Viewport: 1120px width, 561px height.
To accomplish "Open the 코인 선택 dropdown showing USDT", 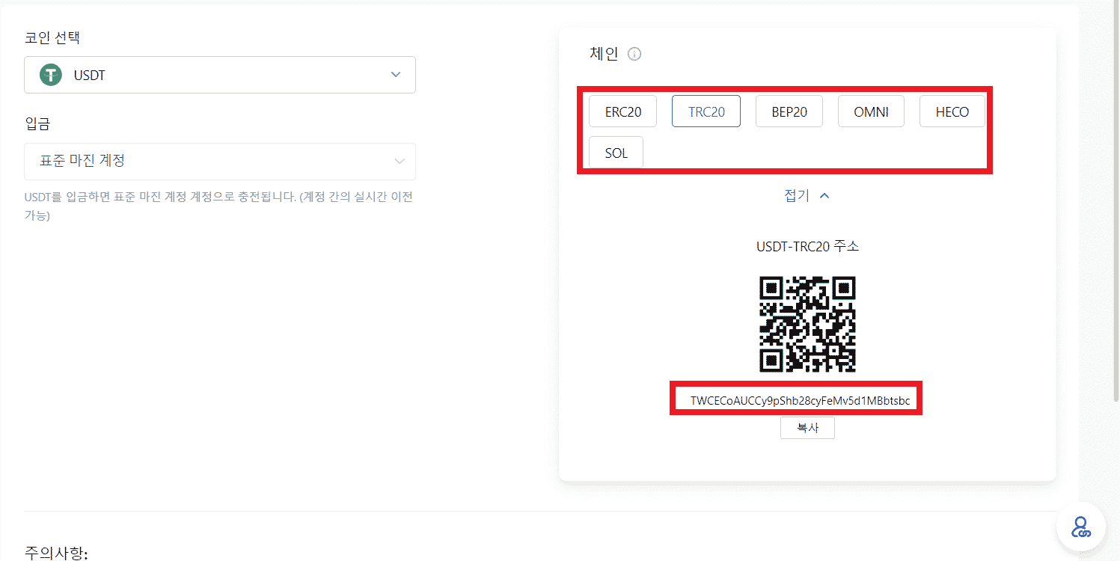I will [219, 75].
